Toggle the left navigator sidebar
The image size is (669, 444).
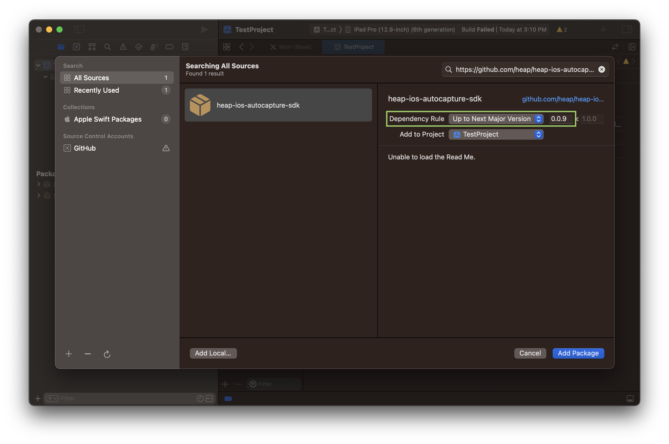tap(79, 29)
